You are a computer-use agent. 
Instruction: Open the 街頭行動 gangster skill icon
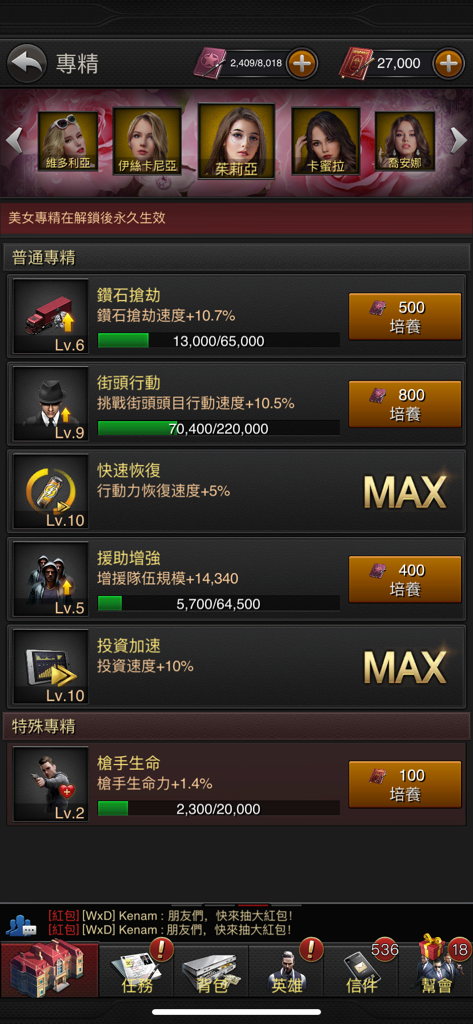point(51,403)
